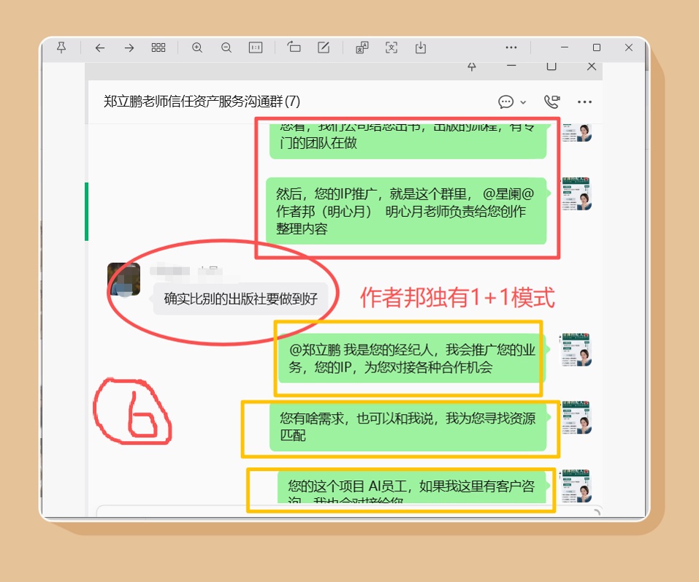Click the gray message 确实比别的出版社要做到好
Image resolution: width=699 pixels, height=582 pixels.
pos(240,299)
